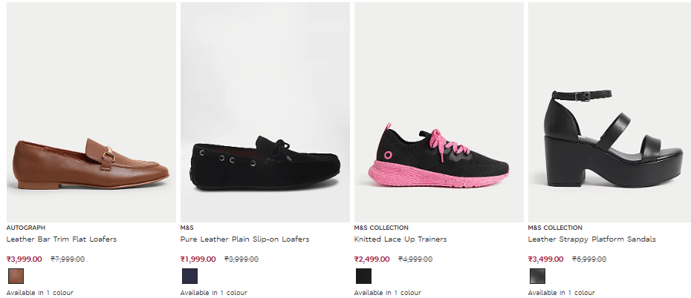The image size is (691, 298).
Task: Open the black slip-on loafers product image
Action: tap(265, 111)
